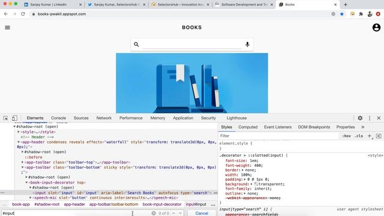384x216 pixels.
Task: Open the Lighthouse panel
Action: pyautogui.click(x=236, y=118)
